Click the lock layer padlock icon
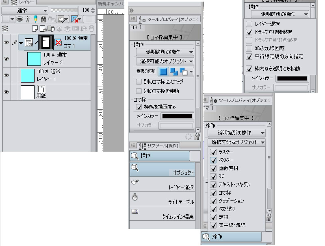 click(x=43, y=19)
